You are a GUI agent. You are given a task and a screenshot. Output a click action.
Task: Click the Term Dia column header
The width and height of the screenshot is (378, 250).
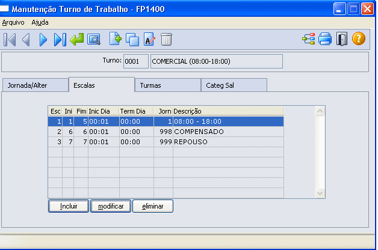click(x=137, y=111)
